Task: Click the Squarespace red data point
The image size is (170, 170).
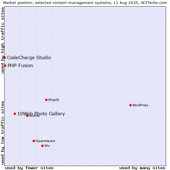Action: tap(34, 141)
